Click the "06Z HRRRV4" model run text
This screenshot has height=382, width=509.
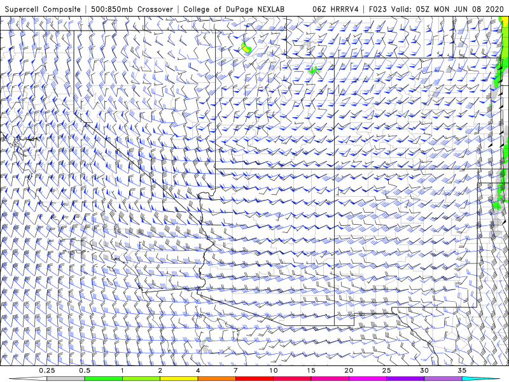(x=335, y=9)
